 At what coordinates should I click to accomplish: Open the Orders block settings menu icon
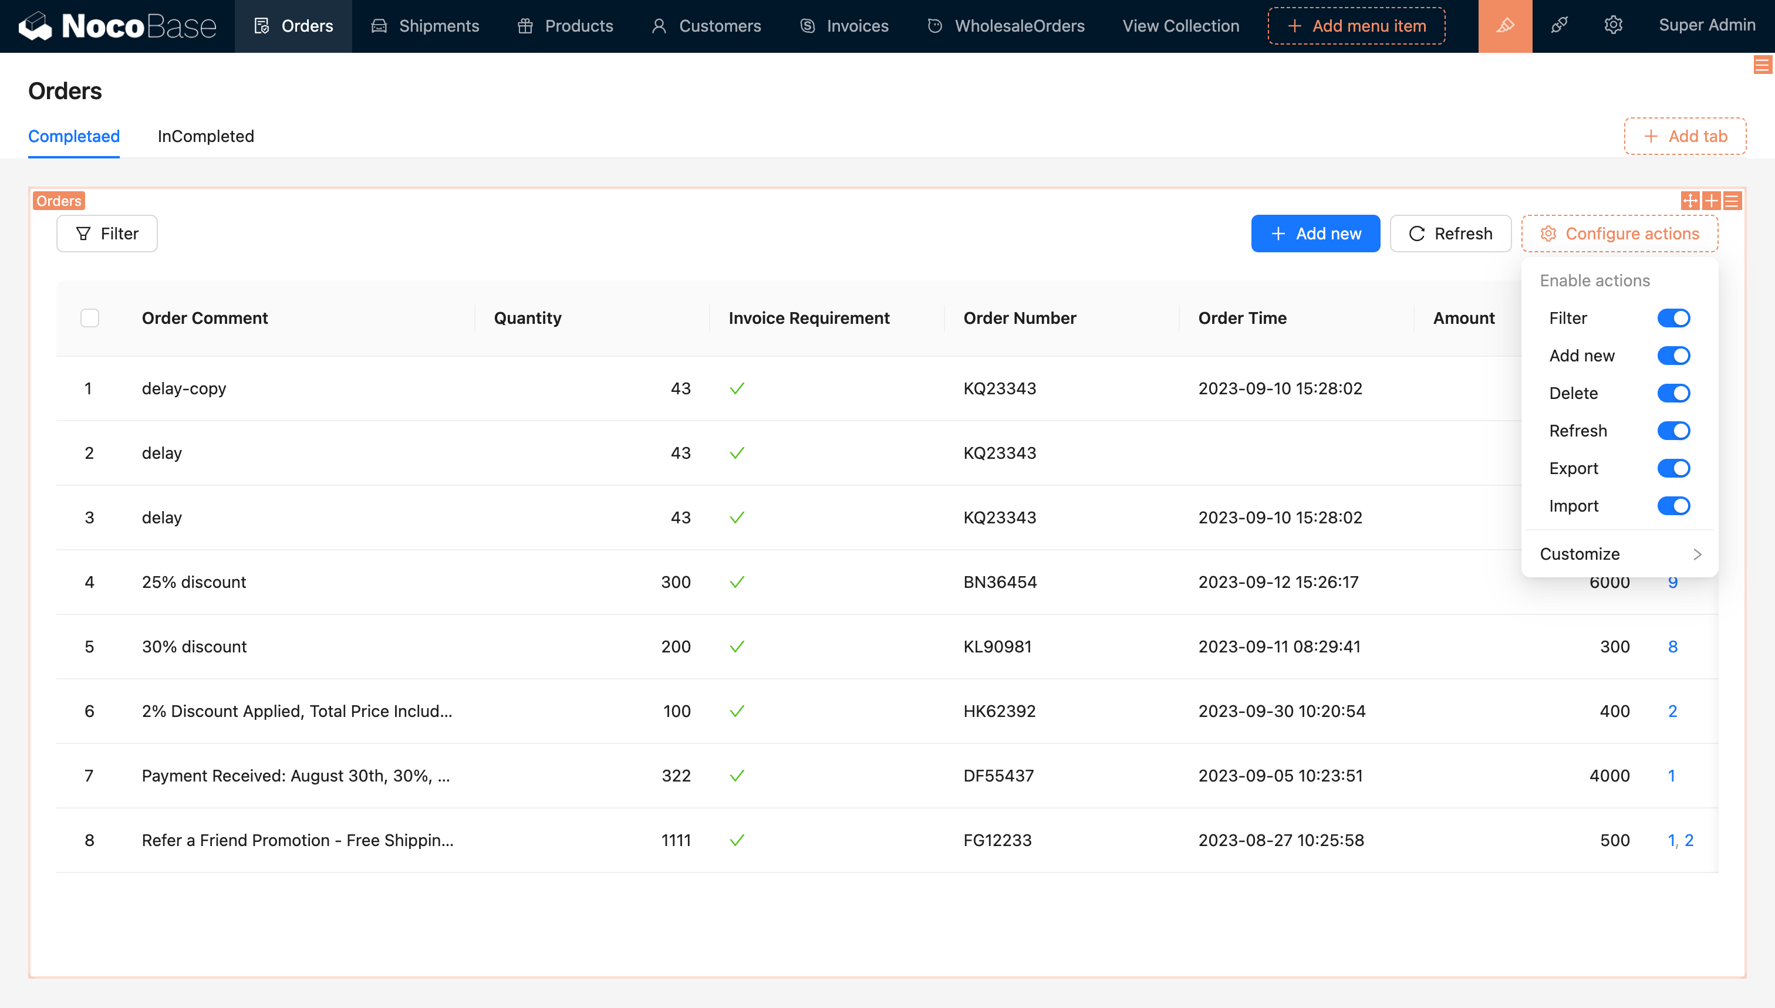pos(1732,201)
